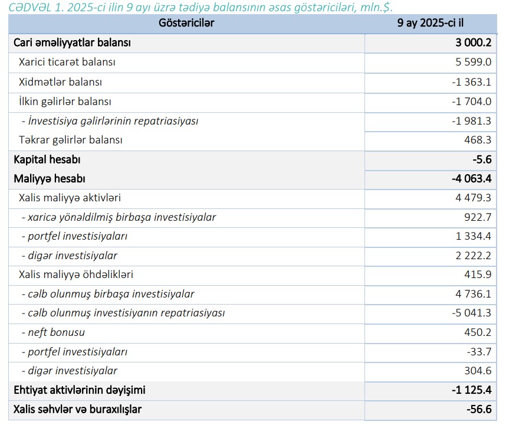This screenshot has width=506, height=428.
Task: Select the value 3 000.2
Action: (470, 43)
